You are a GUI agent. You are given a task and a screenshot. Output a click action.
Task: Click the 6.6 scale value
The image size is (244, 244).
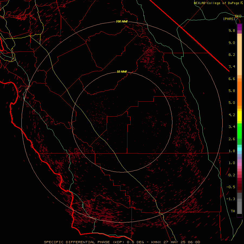(x=232, y=79)
